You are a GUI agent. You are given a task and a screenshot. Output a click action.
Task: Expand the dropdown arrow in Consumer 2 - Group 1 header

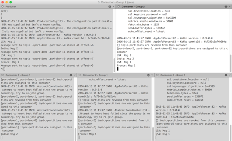[x=152, y=75]
